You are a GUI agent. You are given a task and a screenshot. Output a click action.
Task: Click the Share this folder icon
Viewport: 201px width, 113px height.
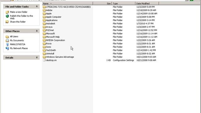click(7, 22)
